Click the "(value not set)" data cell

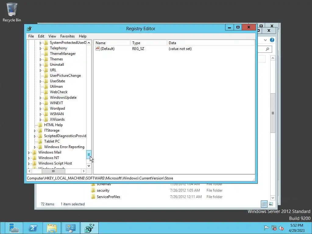[180, 49]
